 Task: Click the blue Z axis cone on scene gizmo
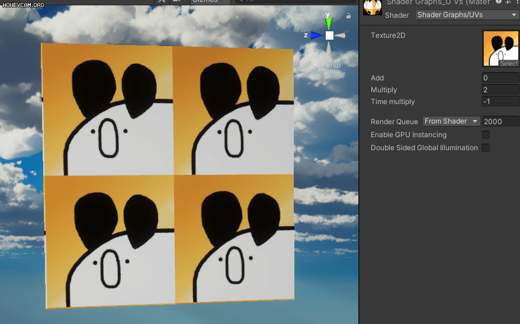(317, 35)
